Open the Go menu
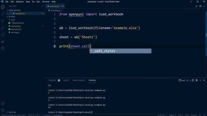Image resolution: width=207 pixels, height=116 pixels. coord(33,2)
